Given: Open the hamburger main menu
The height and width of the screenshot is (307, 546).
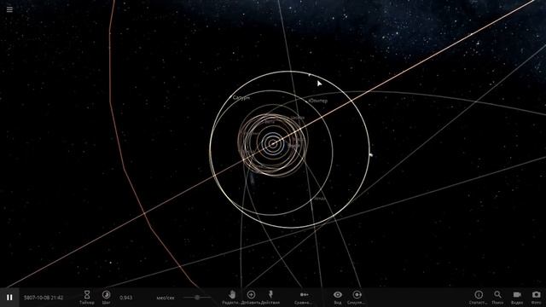Looking at the screenshot, I should pos(9,9).
